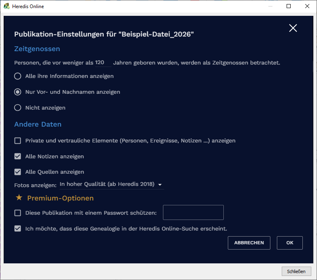This screenshot has height=280, width=317.
Task: Click the Schließen button at the bottom
Action: 296,271
